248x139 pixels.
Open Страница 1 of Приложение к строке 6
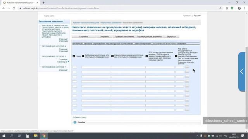point(64,59)
